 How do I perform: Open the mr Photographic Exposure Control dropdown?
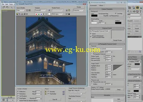100,31
